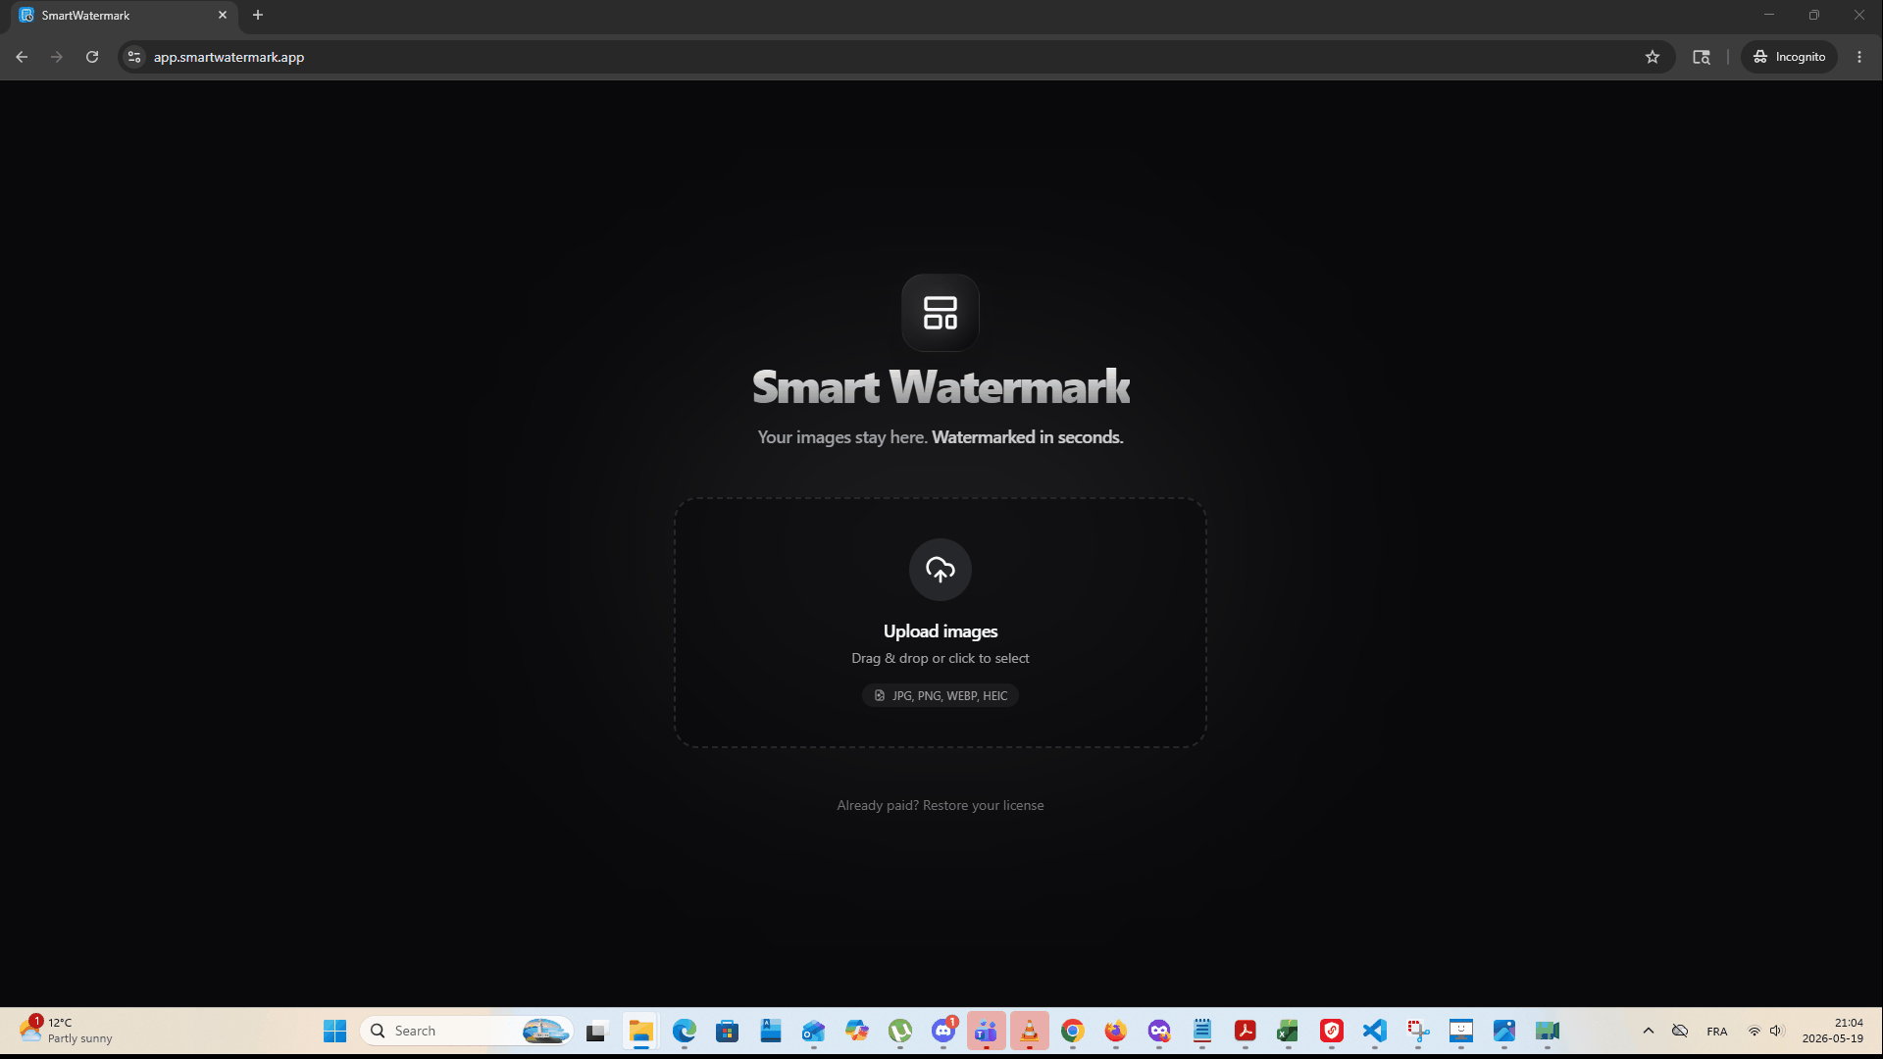Click the browser forward arrow
1883x1059 pixels.
point(57,57)
